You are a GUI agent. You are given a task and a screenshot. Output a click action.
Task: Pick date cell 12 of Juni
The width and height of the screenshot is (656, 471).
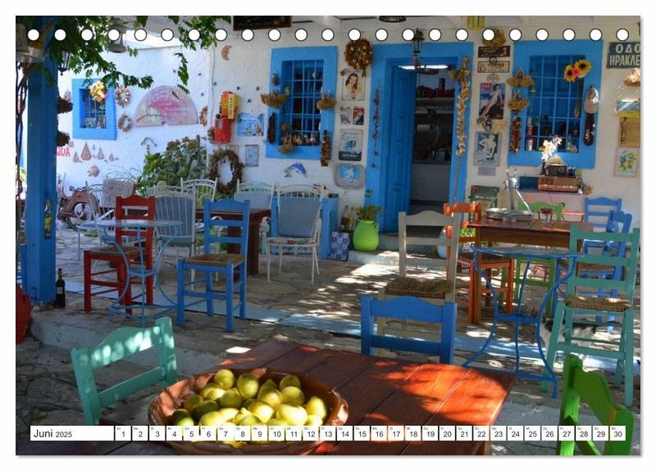pos(311,433)
